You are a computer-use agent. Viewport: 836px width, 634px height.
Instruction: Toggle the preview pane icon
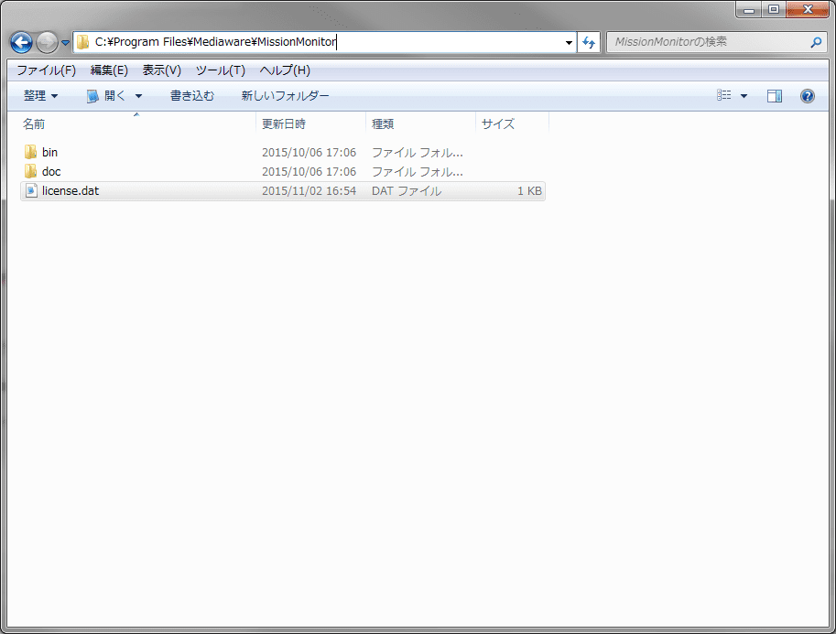(x=774, y=96)
